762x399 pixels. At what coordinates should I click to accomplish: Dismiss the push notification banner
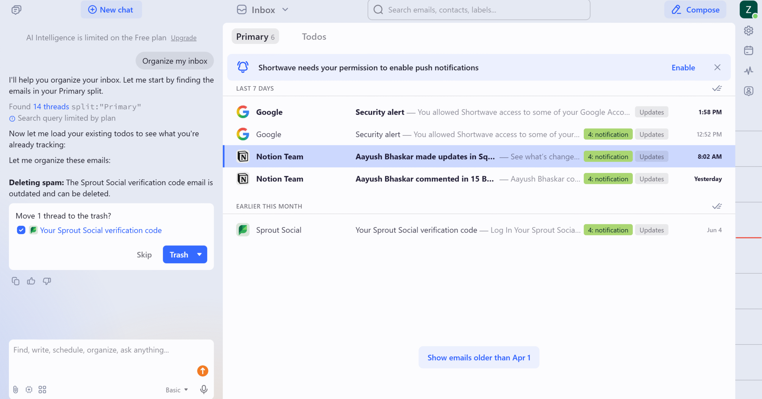coord(717,67)
